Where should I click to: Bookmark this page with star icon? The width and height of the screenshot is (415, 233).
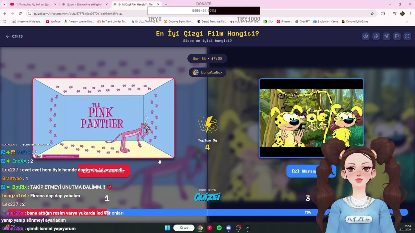pyautogui.click(x=372, y=14)
